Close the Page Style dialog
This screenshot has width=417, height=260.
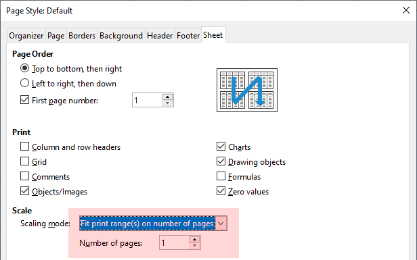pyautogui.click(x=406, y=10)
